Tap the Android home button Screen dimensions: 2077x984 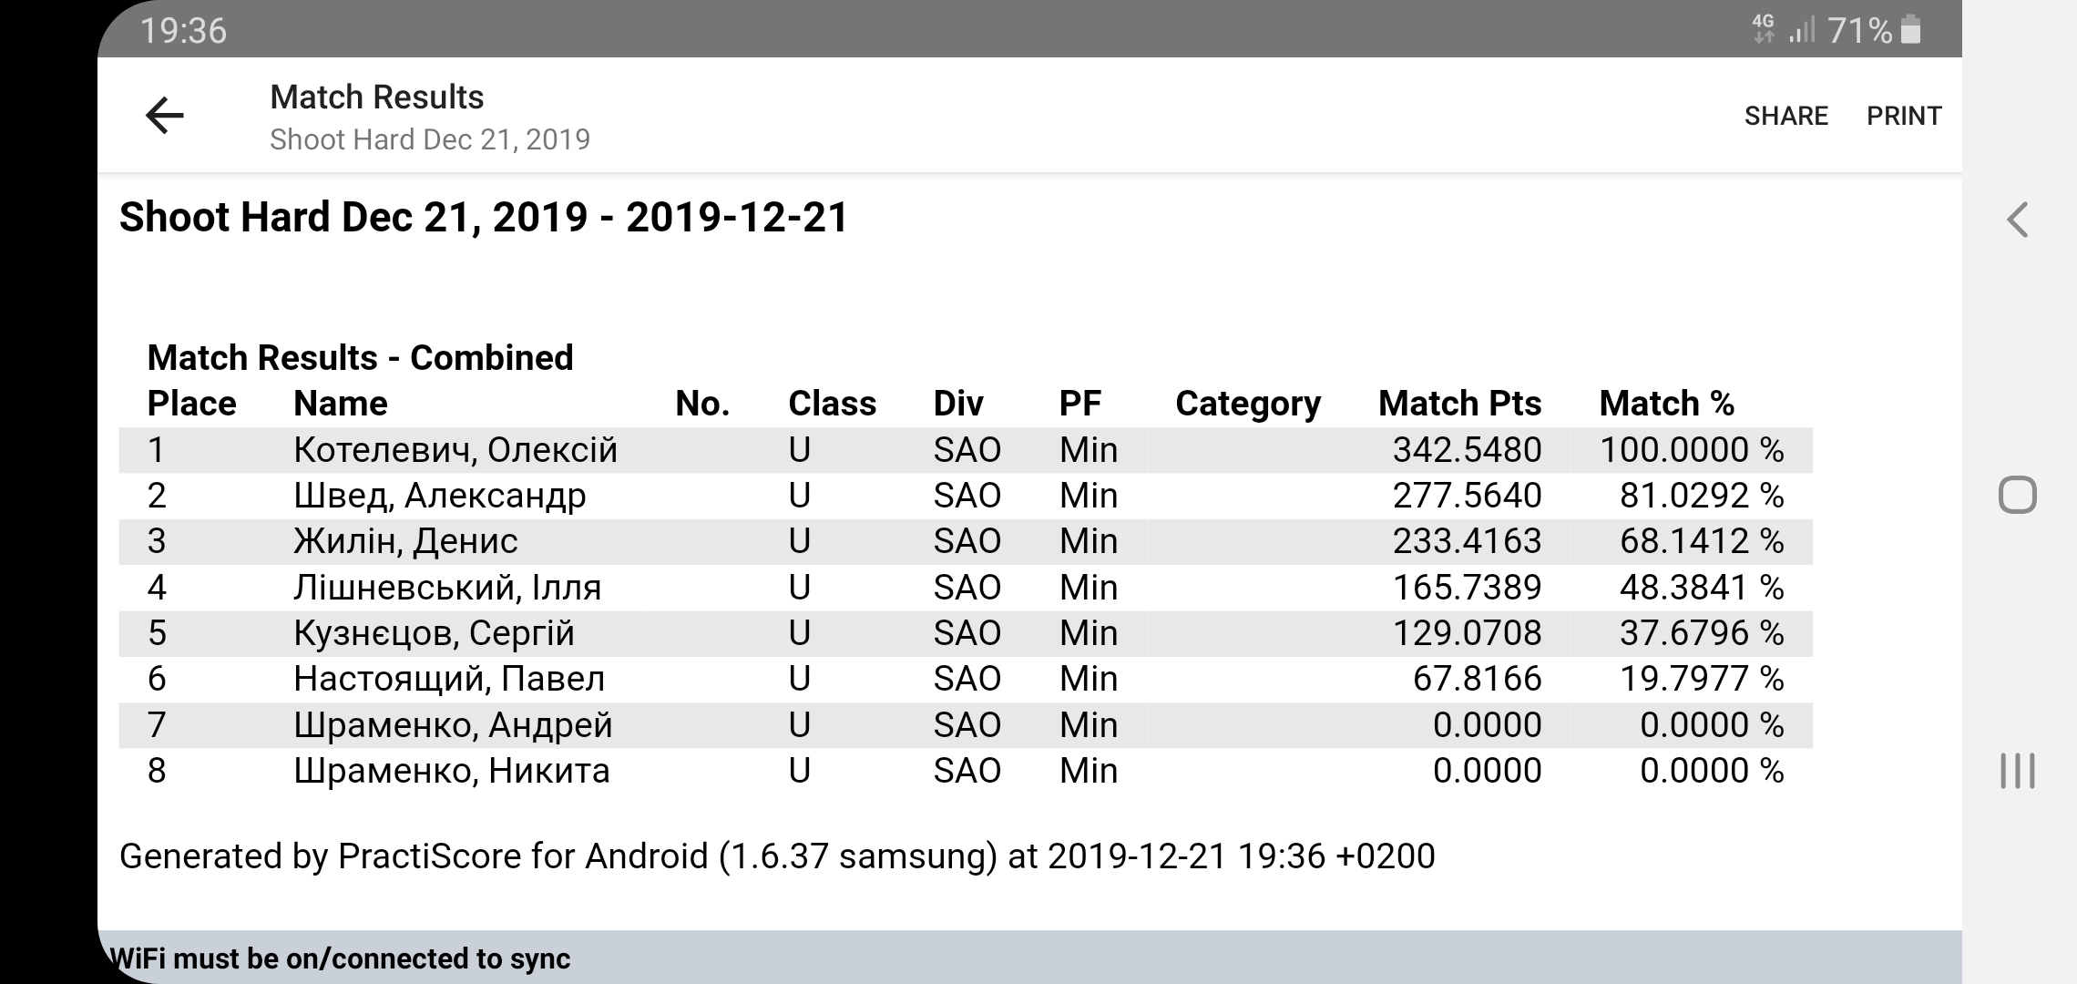point(2017,496)
